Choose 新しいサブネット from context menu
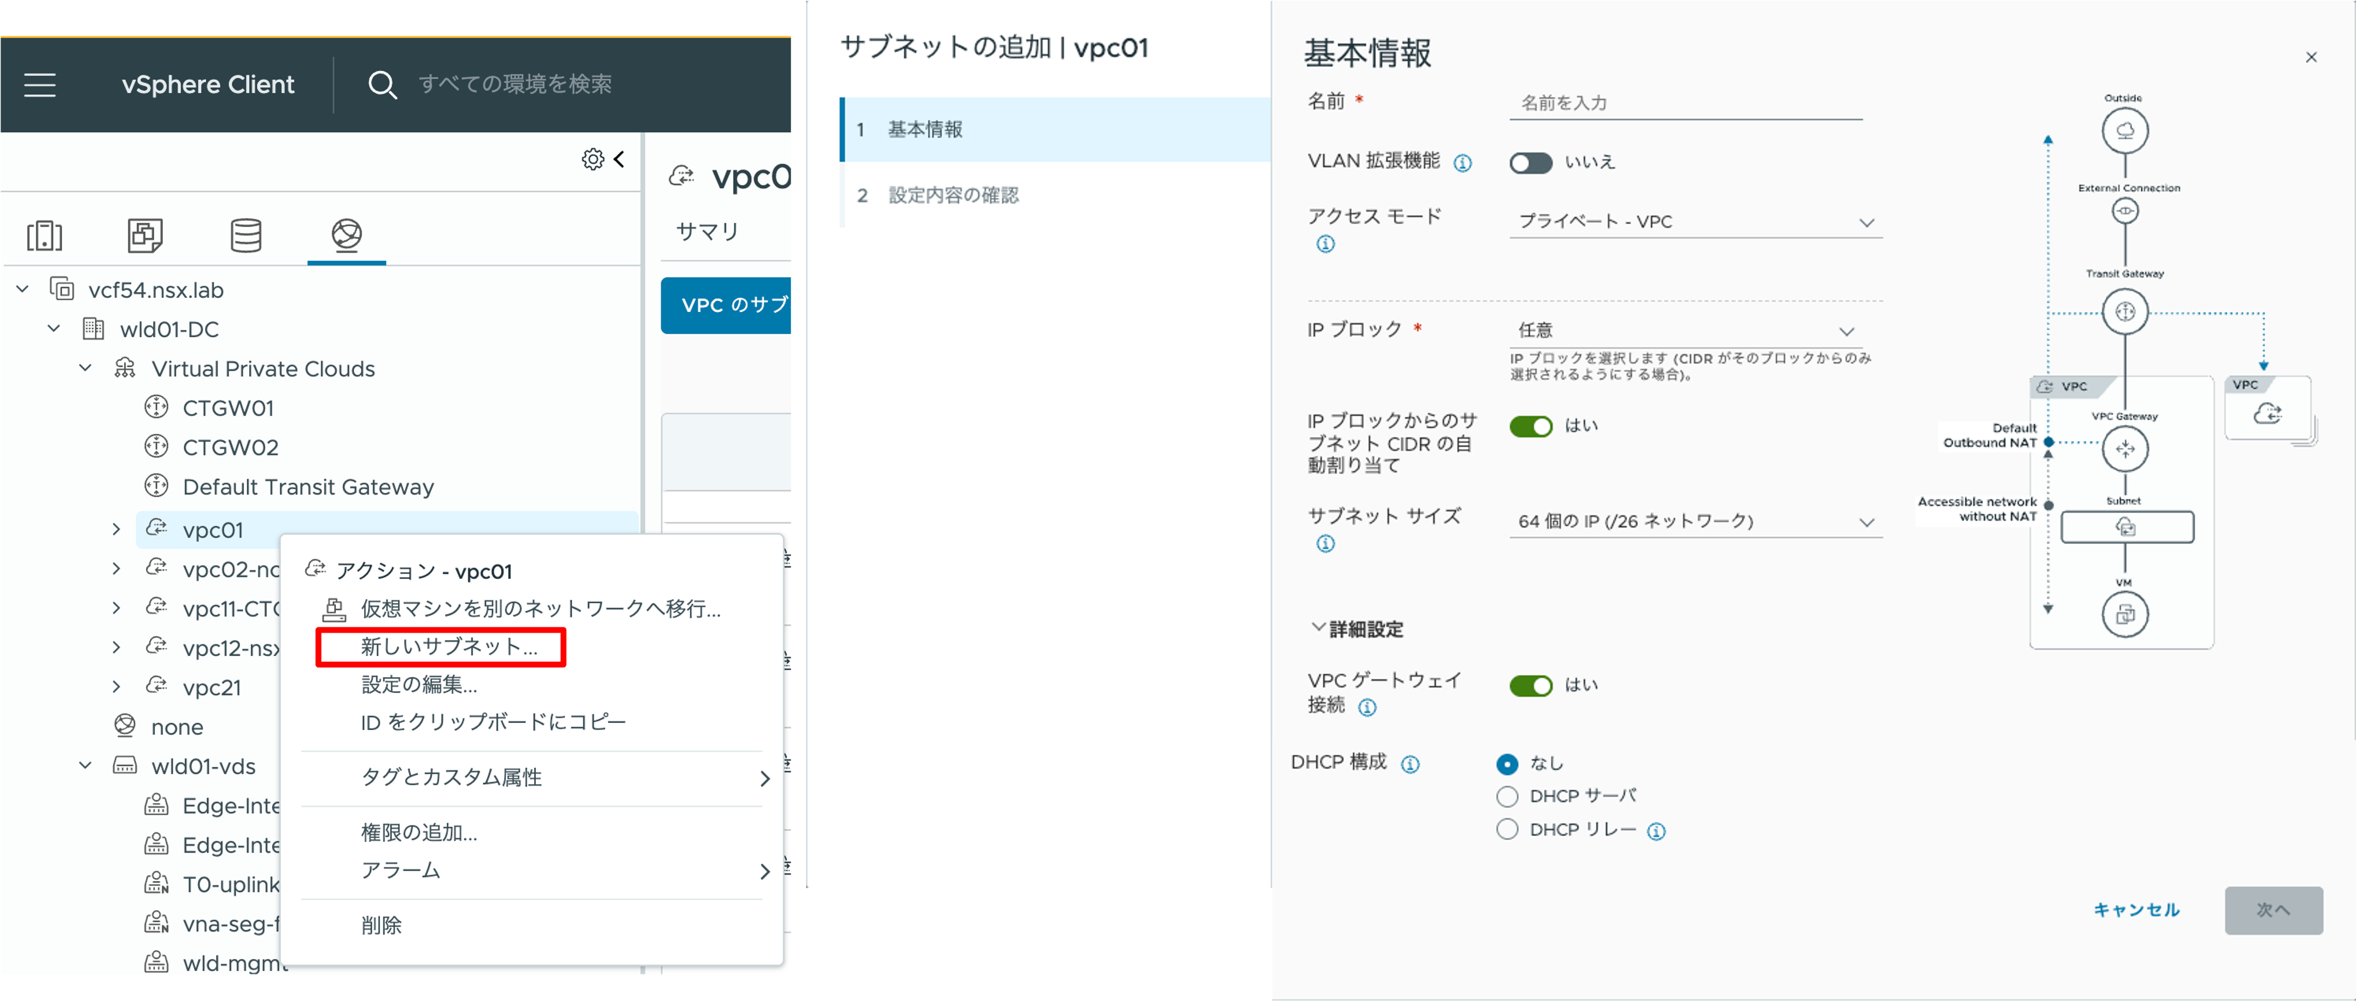 (x=449, y=646)
